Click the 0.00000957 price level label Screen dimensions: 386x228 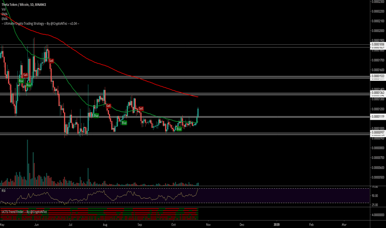378,132
